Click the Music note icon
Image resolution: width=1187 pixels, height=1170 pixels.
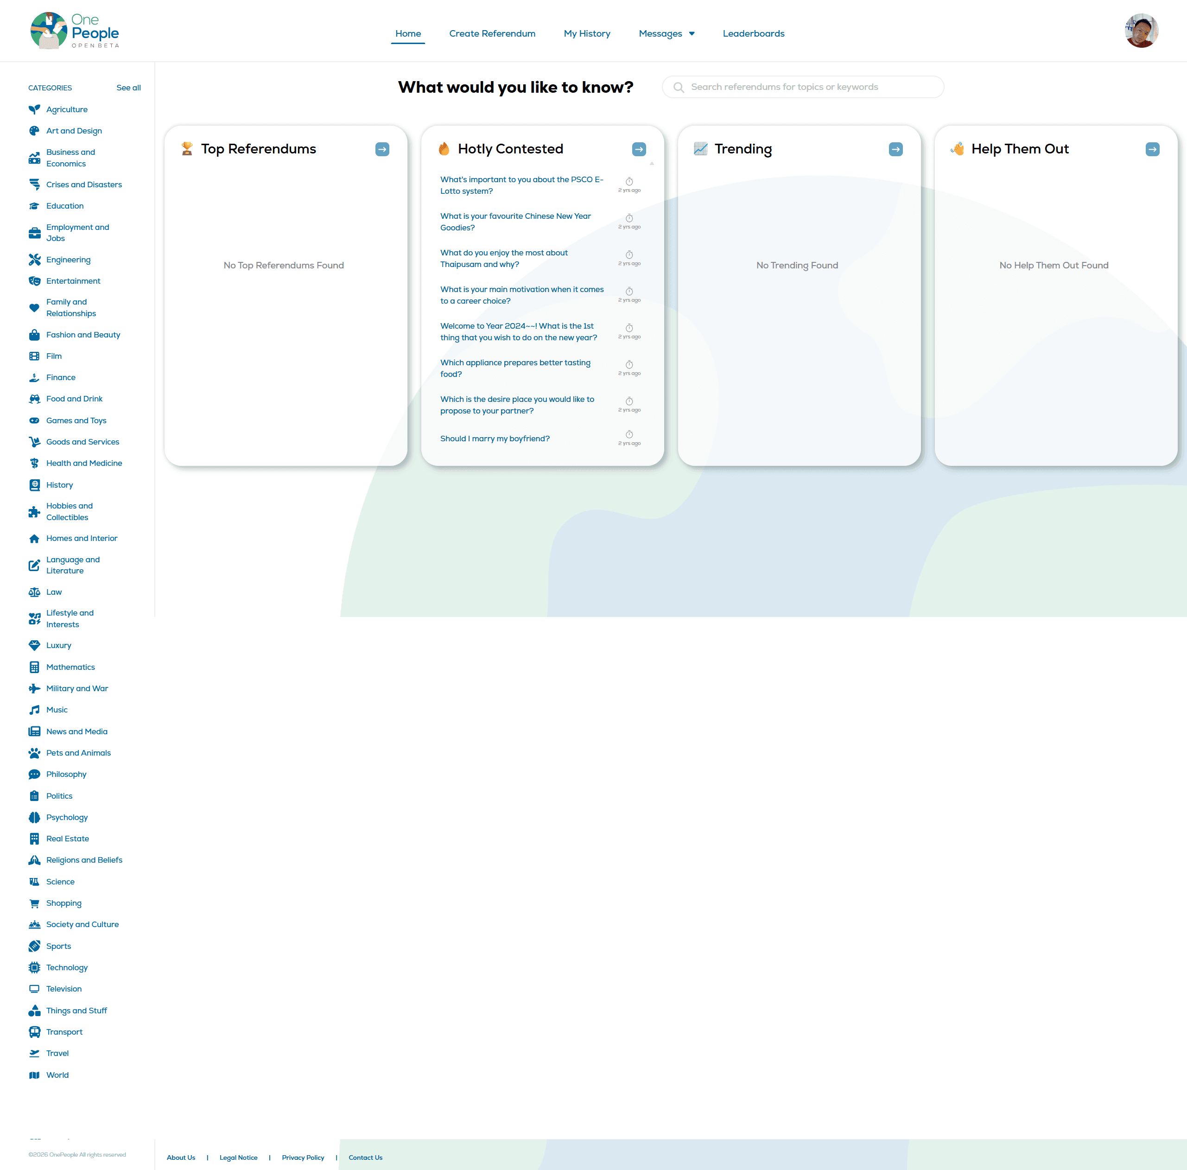(x=34, y=710)
